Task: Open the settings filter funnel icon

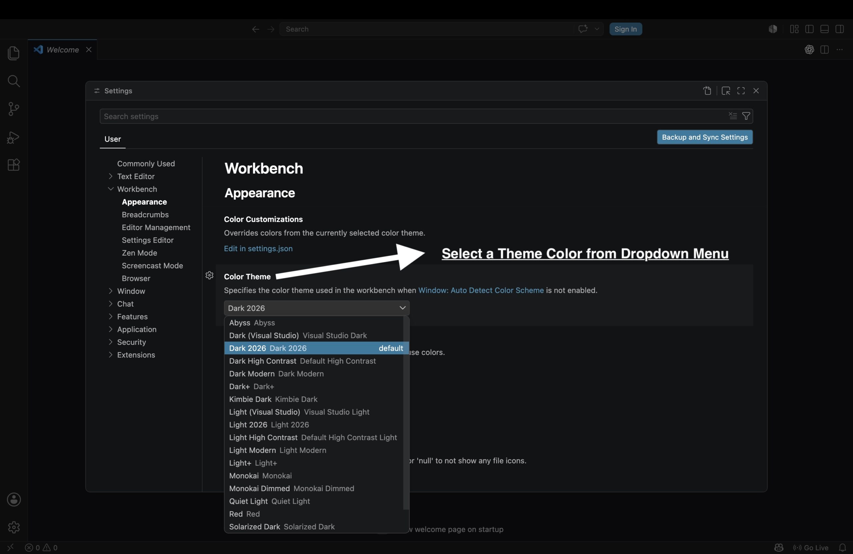Action: (746, 116)
